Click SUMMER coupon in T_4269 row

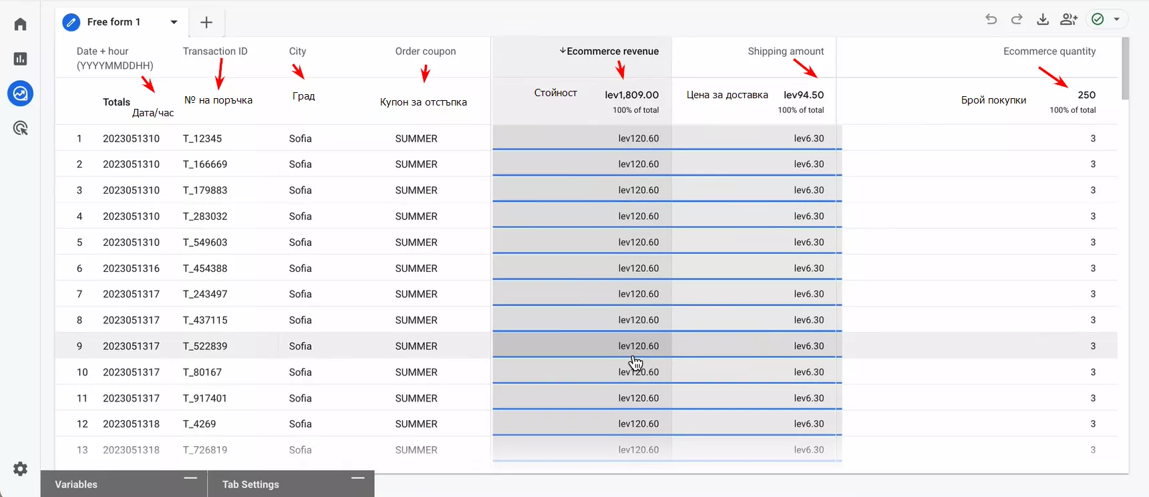[x=416, y=424]
